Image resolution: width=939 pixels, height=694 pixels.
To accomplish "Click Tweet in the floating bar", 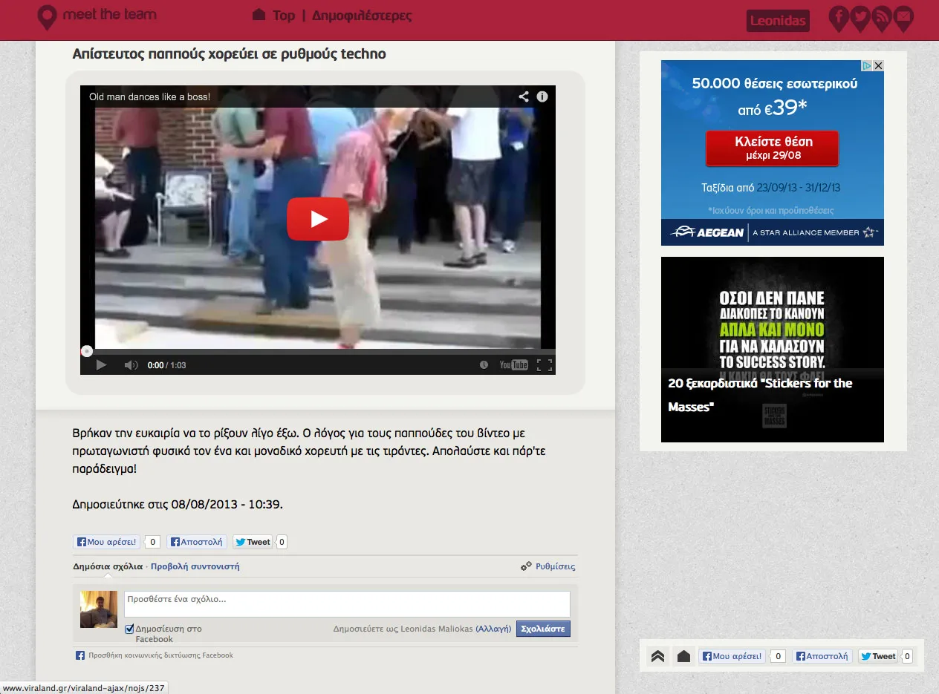I will [x=878, y=656].
